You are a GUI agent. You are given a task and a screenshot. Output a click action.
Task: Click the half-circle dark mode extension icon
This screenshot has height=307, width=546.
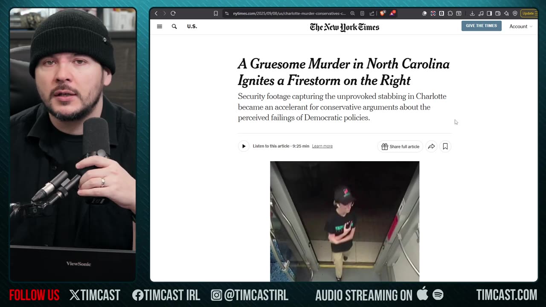click(424, 13)
